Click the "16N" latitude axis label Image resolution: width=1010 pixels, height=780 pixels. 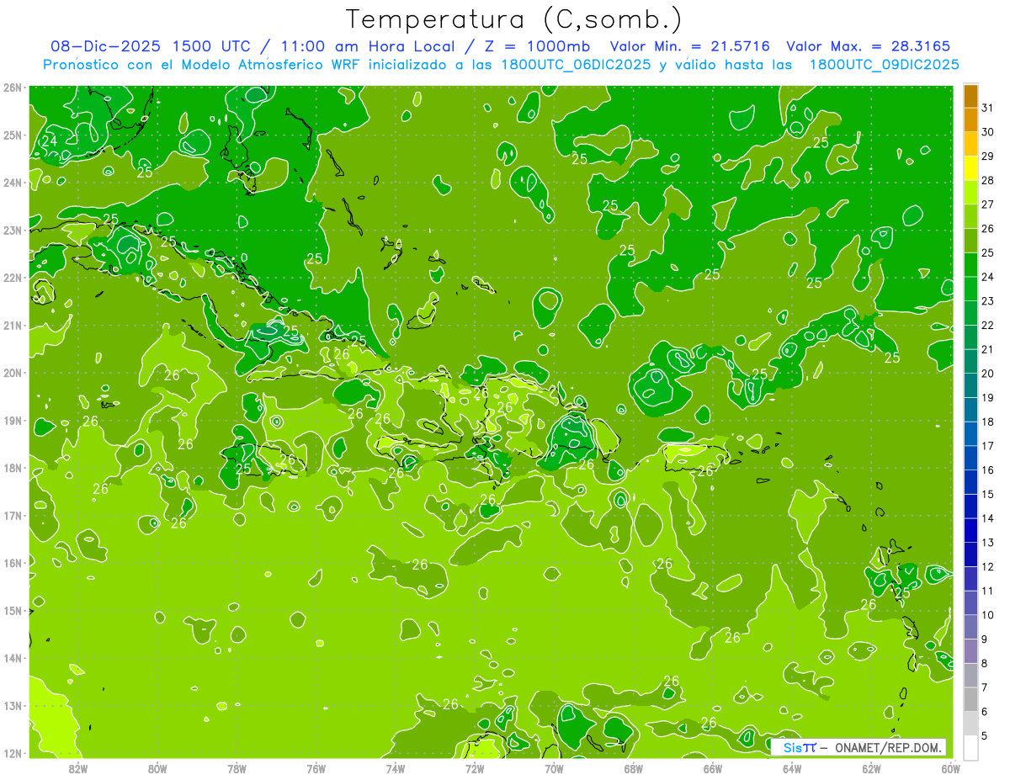tap(13, 563)
